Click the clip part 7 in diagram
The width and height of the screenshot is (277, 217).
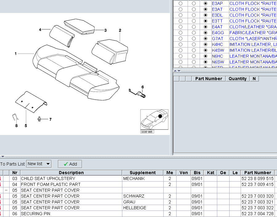(40, 119)
